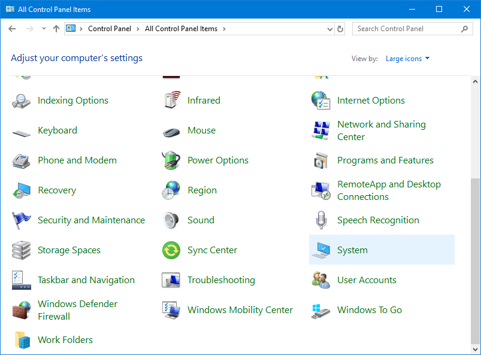Viewport: 481px width, 355px height.
Task: Open the Indexing Options link
Action: [x=73, y=101]
